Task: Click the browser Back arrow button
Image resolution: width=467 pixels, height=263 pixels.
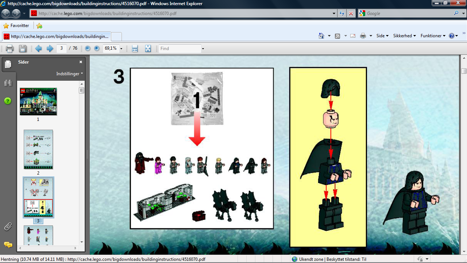Action: (6, 14)
